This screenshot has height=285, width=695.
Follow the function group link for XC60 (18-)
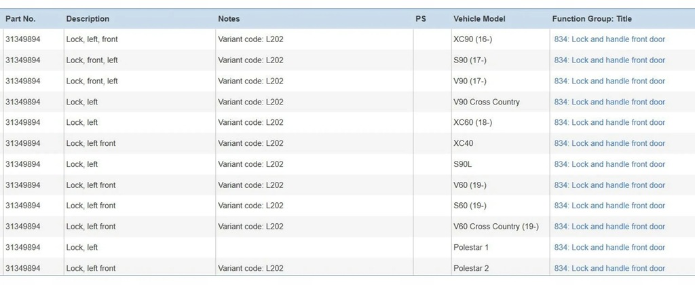pyautogui.click(x=609, y=123)
